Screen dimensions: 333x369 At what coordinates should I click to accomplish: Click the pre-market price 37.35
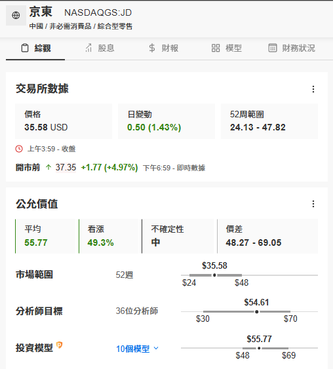click(x=66, y=168)
